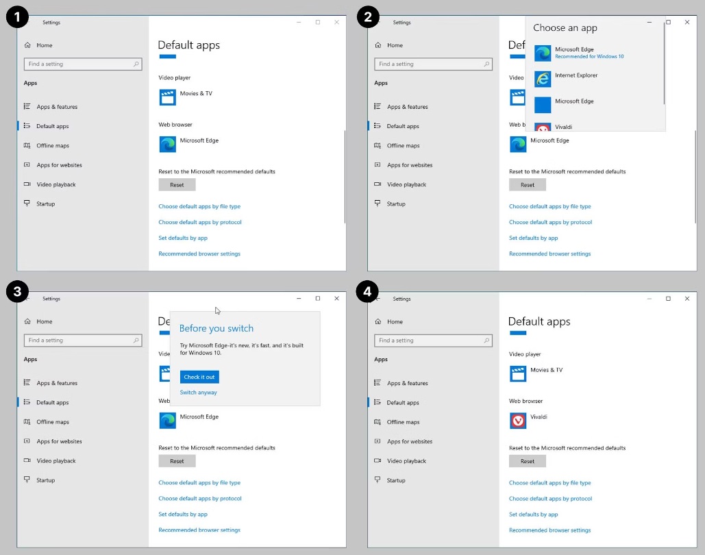
Task: Click Set defaults by app in window 3
Action: [x=183, y=515]
